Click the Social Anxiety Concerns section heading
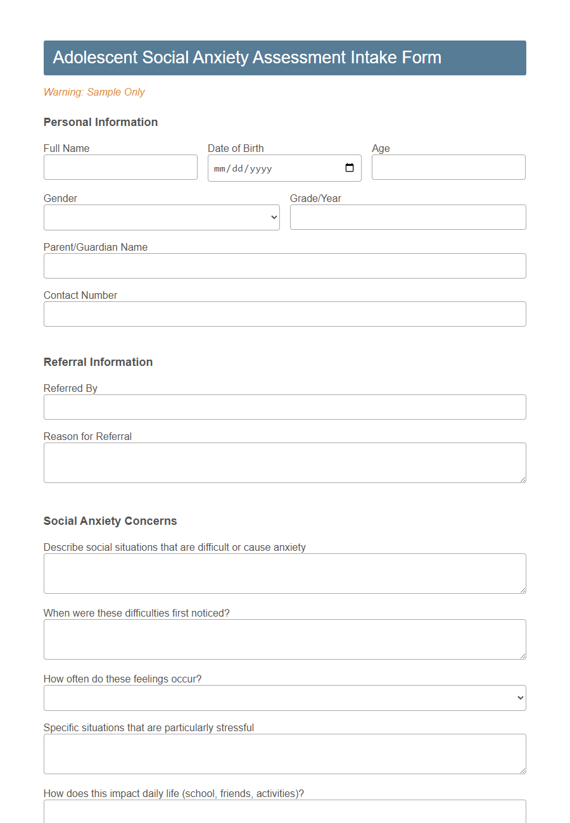 point(110,521)
